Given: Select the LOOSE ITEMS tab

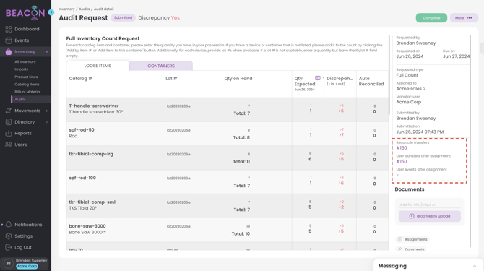Looking at the screenshot, I should (x=98, y=66).
